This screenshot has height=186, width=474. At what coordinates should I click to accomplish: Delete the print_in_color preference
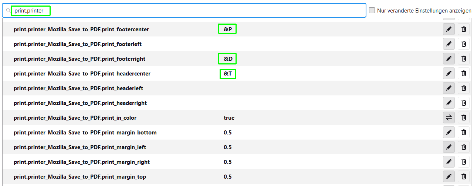click(x=464, y=118)
